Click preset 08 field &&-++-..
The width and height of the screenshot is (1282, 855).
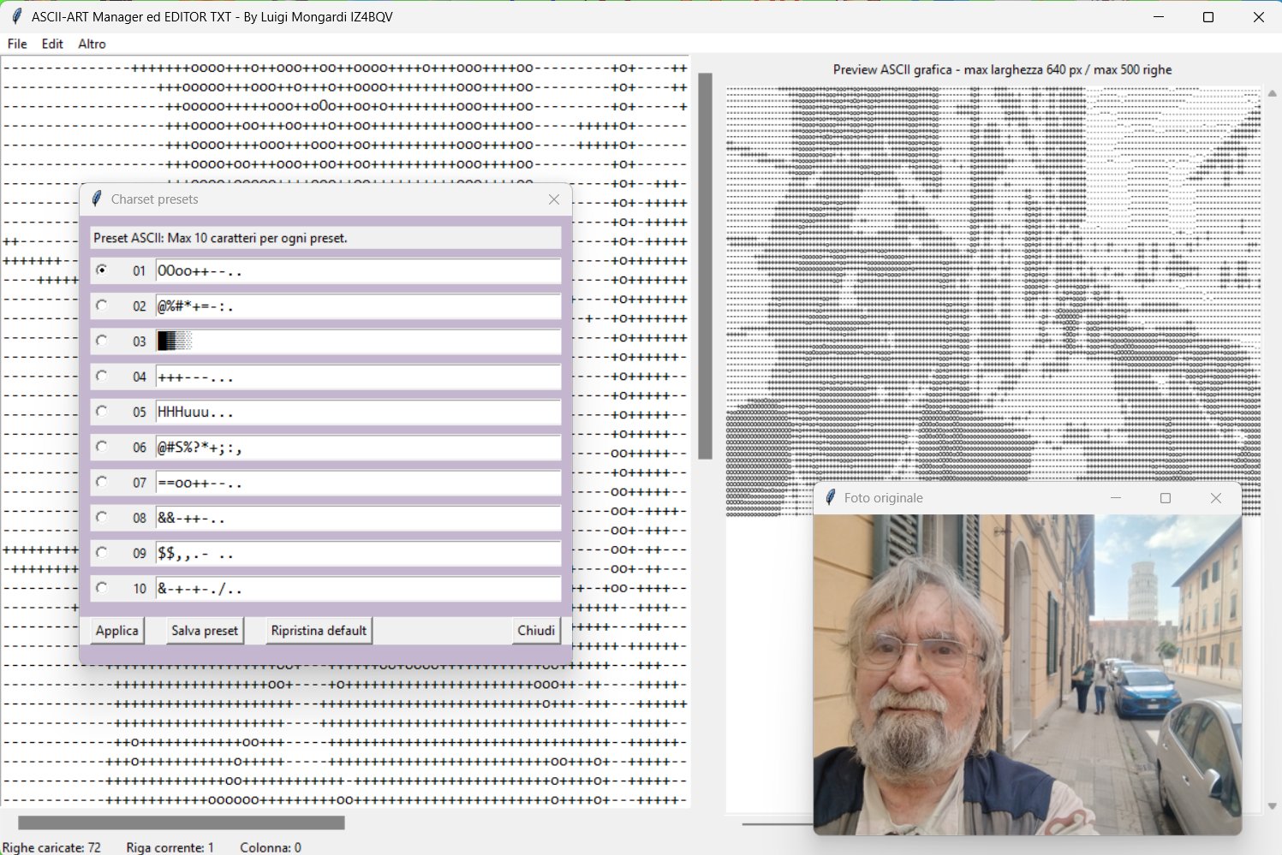pos(358,518)
